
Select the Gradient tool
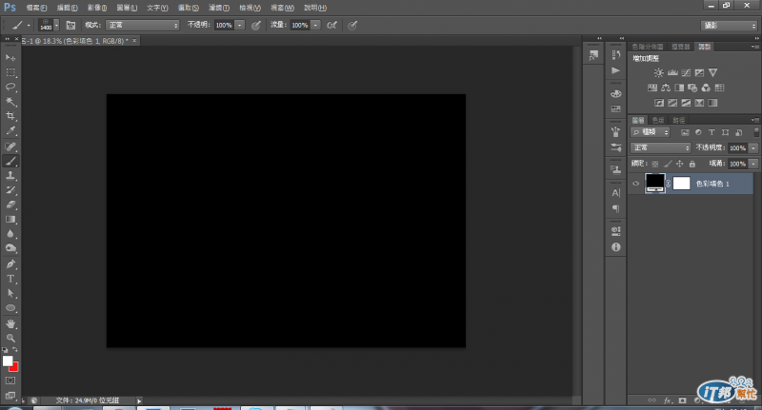[10, 220]
